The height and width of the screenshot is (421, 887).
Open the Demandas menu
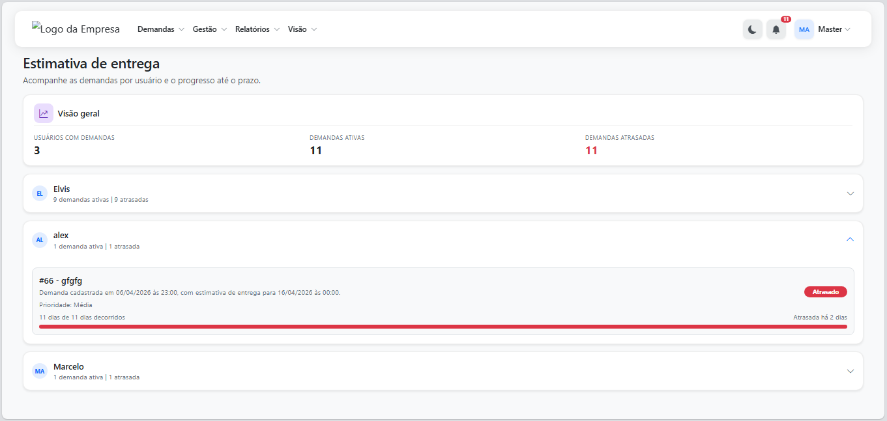pyautogui.click(x=160, y=29)
